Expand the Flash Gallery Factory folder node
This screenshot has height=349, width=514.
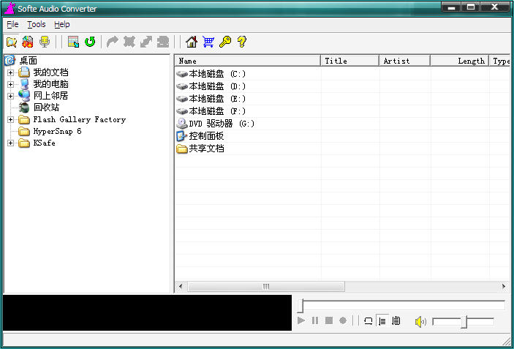coord(11,119)
